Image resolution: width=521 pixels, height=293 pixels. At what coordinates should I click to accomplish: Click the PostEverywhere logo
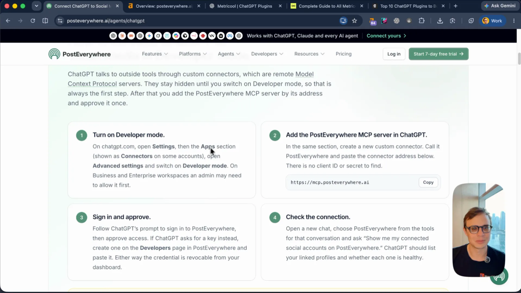pyautogui.click(x=80, y=54)
